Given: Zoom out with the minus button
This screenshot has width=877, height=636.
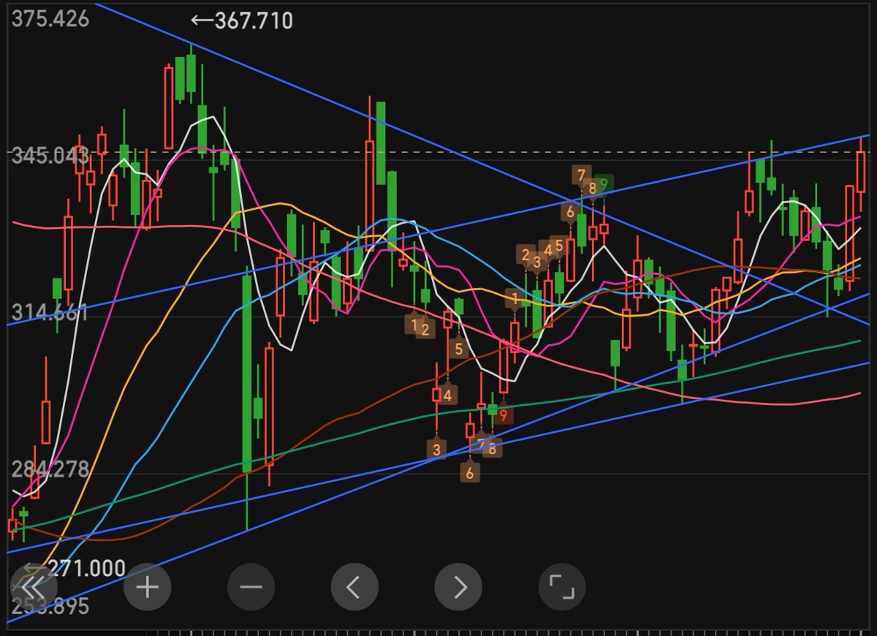Looking at the screenshot, I should point(251,586).
